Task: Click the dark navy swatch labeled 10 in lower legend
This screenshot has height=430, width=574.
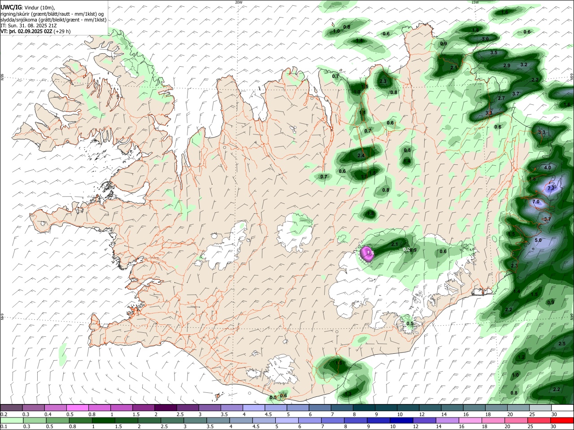Action: coord(400,421)
